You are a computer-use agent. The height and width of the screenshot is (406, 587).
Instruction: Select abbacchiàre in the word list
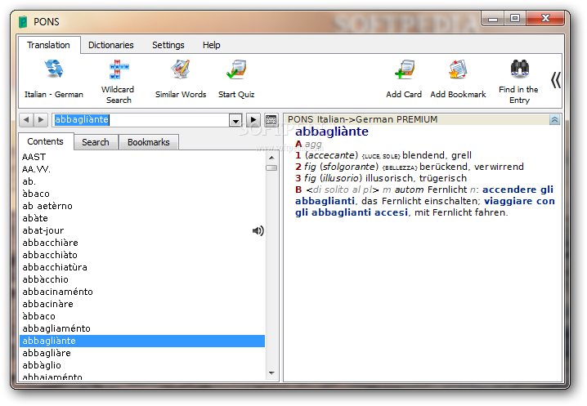[x=142, y=243]
